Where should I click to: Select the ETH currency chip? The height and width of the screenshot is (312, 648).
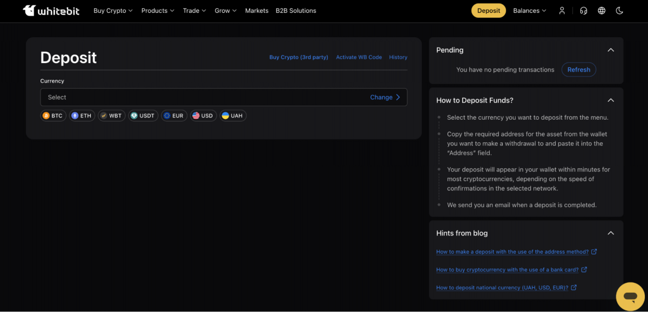click(x=82, y=116)
